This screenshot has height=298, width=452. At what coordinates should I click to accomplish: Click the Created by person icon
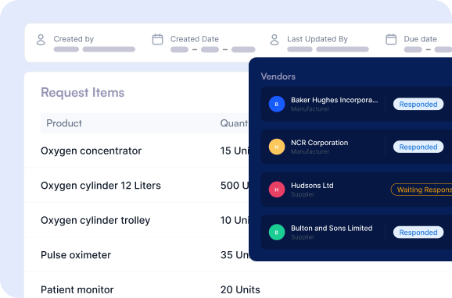[41, 40]
